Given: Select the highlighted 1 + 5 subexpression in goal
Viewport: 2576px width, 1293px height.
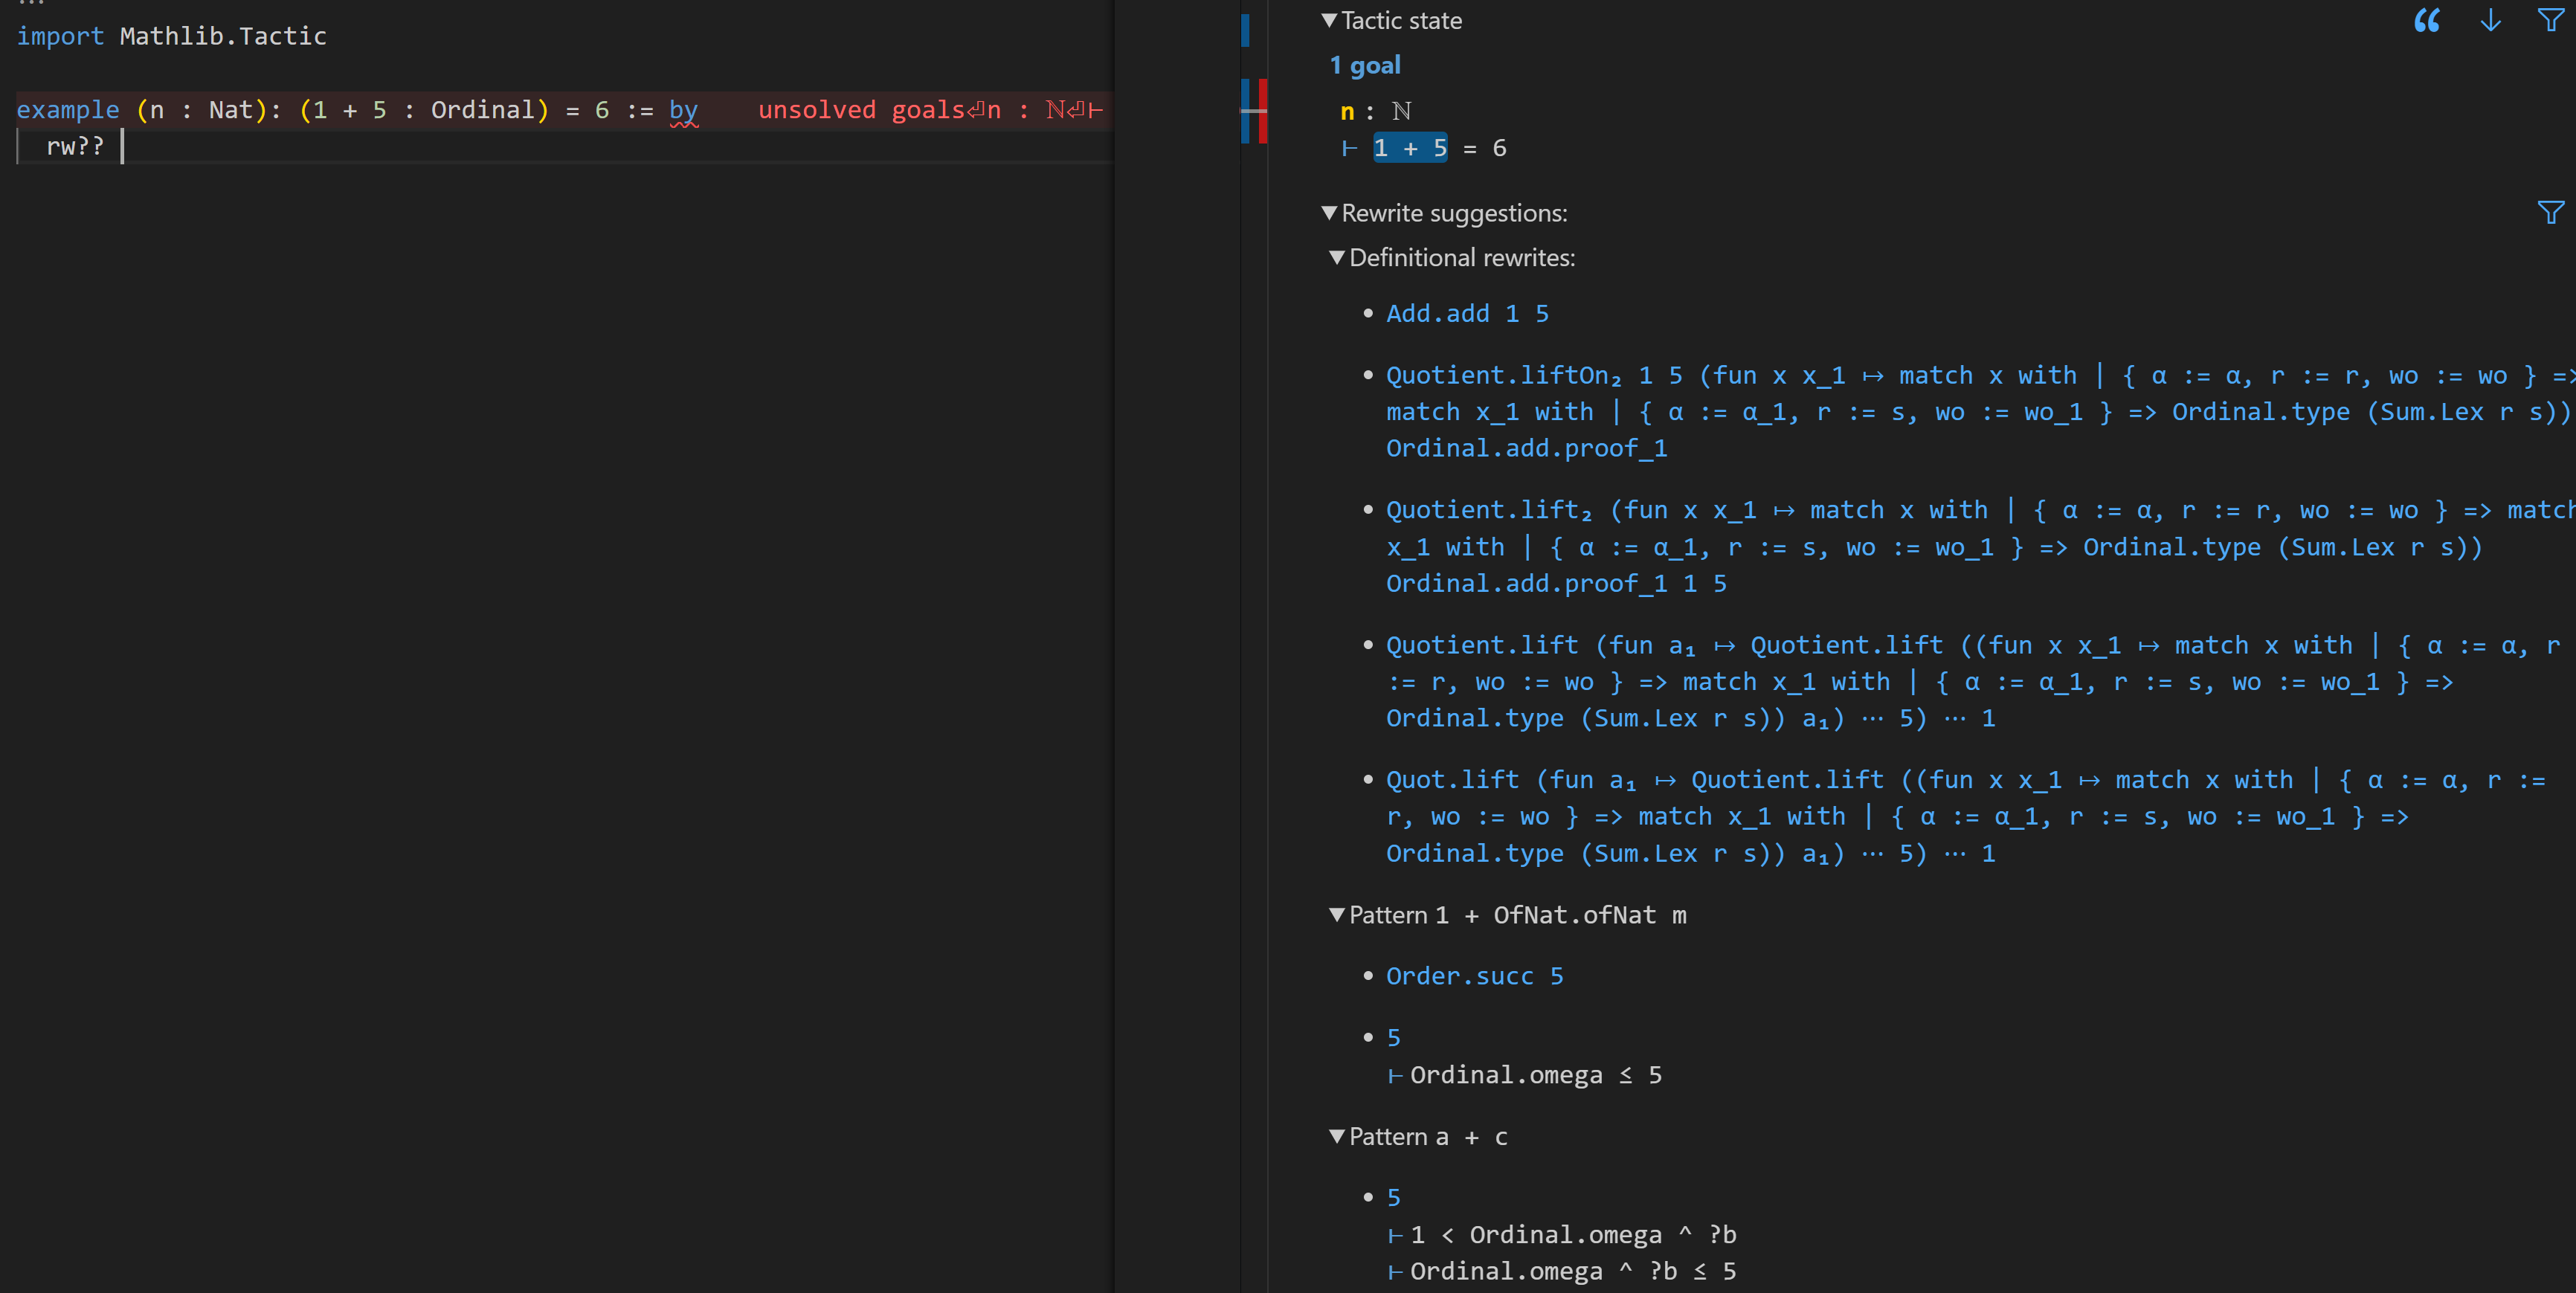Looking at the screenshot, I should pos(1410,148).
